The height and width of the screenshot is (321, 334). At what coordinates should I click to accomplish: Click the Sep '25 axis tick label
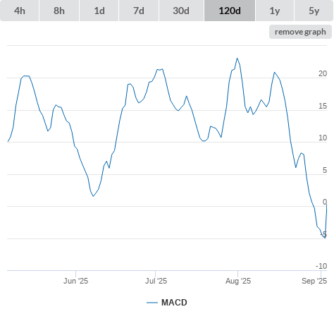pos(314,281)
